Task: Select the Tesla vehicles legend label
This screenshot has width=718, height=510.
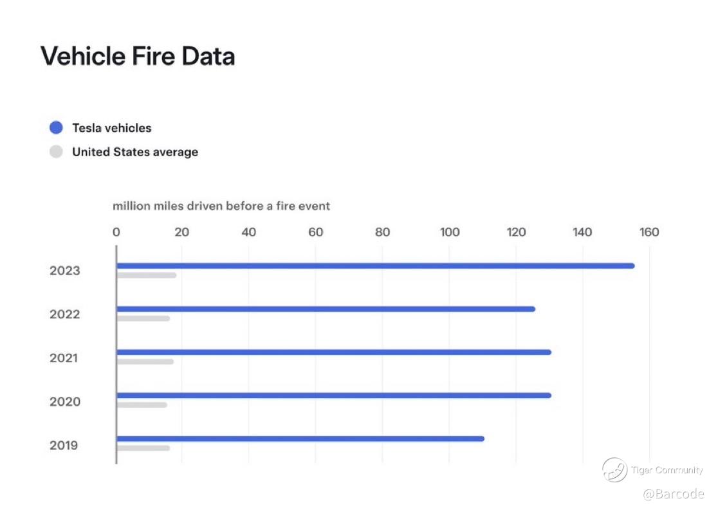Action: click(x=112, y=128)
